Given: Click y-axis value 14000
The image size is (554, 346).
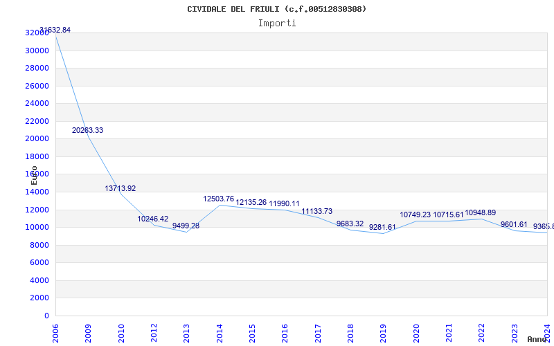Looking at the screenshot, I should click(37, 192).
